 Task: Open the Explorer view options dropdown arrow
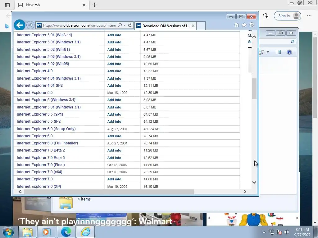point(268,52)
